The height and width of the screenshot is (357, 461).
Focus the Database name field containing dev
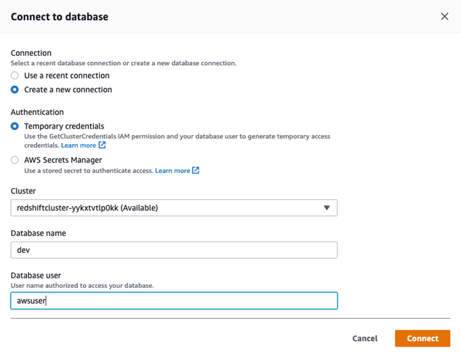pyautogui.click(x=174, y=250)
